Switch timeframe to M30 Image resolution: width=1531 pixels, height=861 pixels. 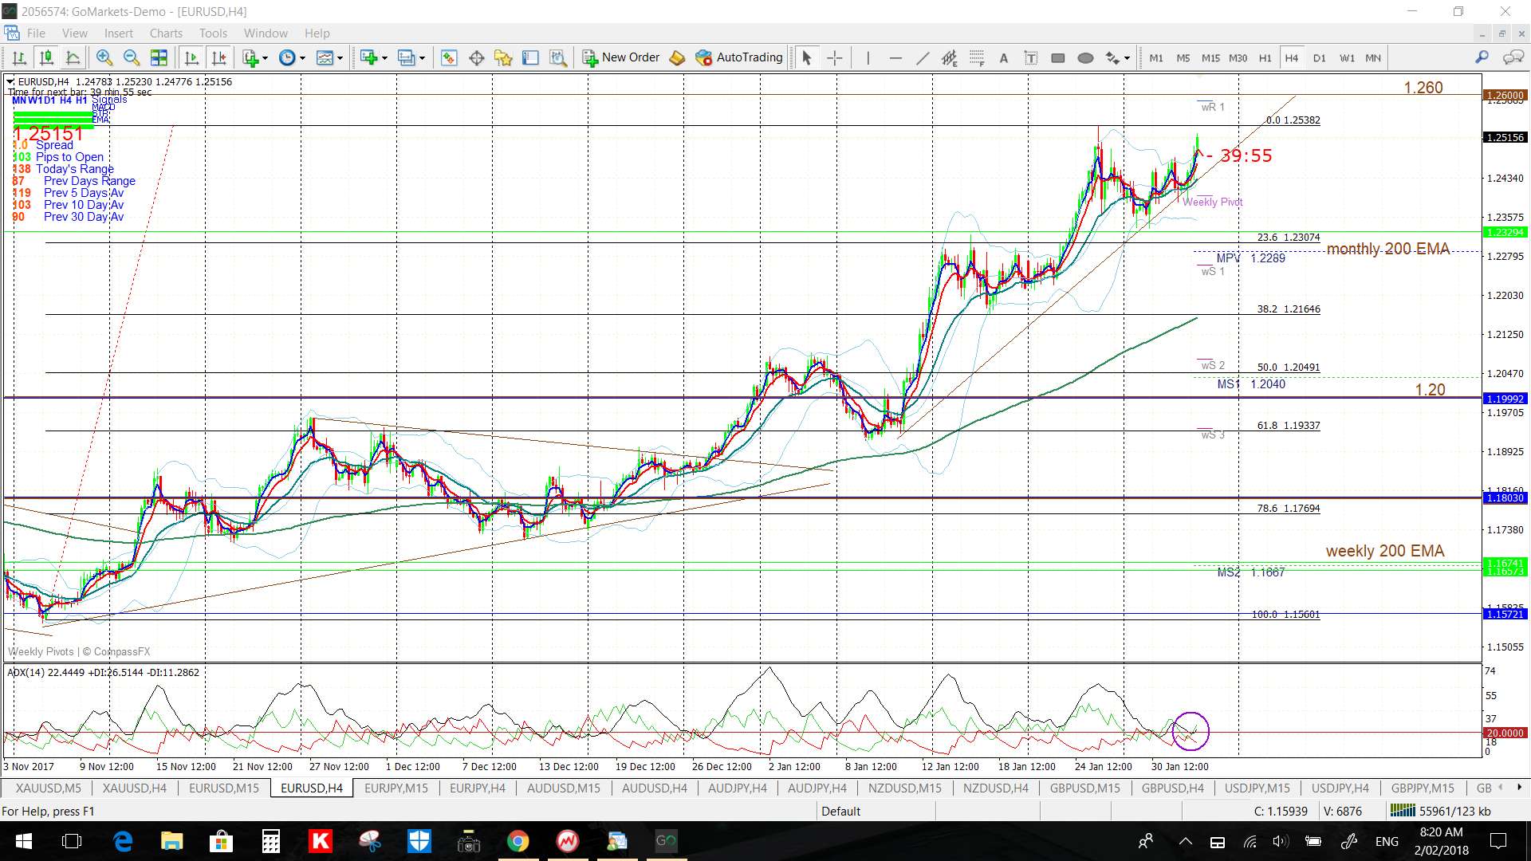pos(1238,57)
